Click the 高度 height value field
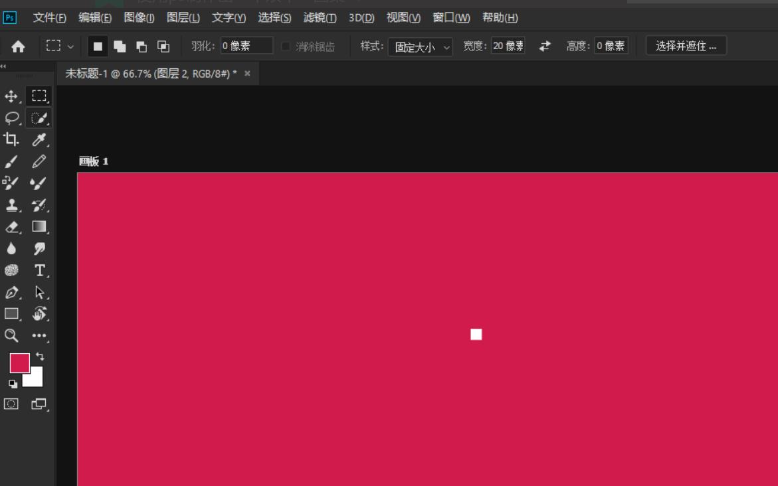 click(x=611, y=46)
